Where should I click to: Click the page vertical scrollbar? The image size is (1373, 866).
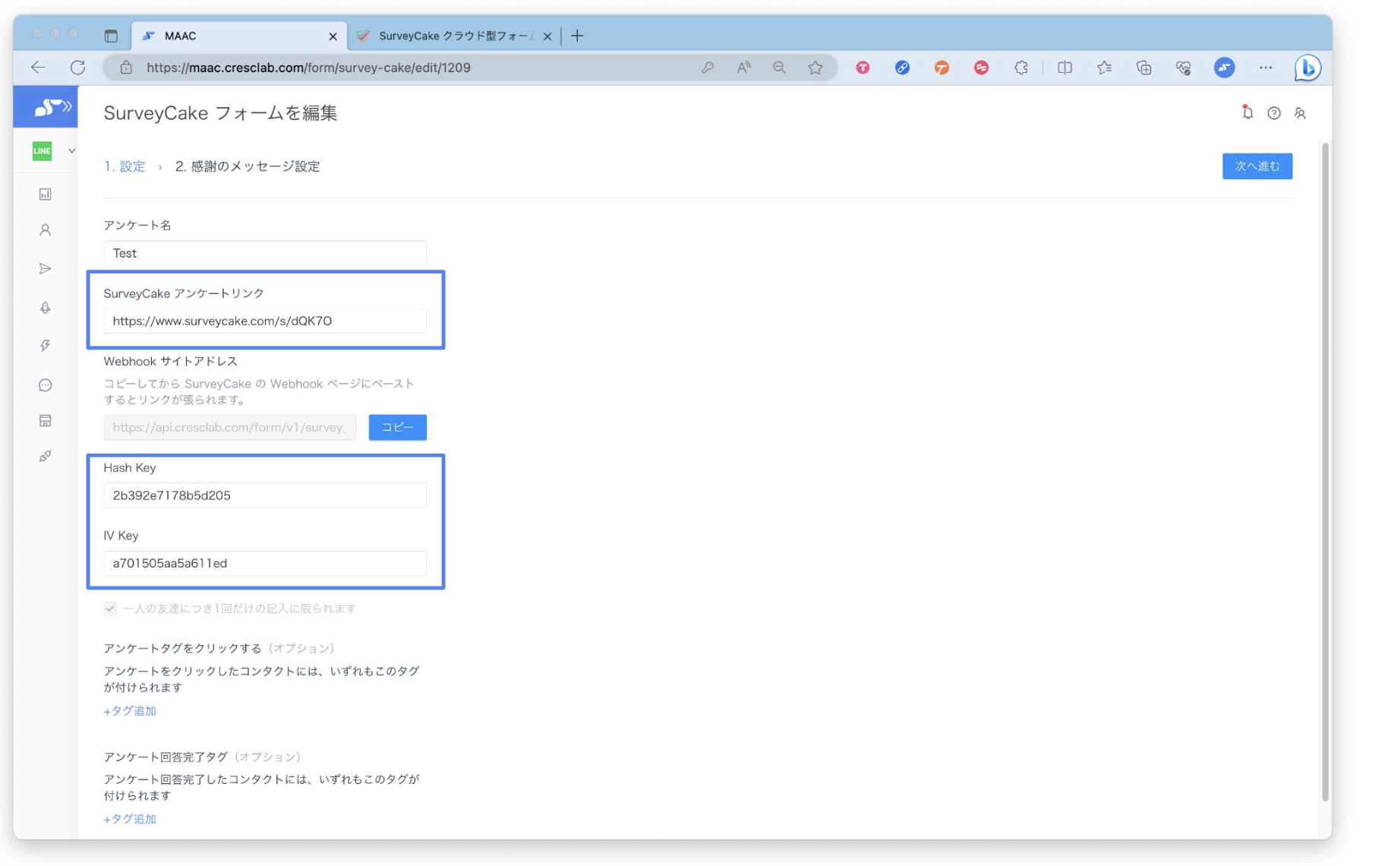pyautogui.click(x=1325, y=471)
